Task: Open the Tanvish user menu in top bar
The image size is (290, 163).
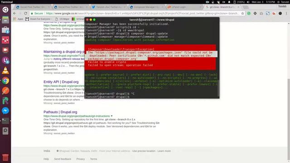Action: coord(284,2)
